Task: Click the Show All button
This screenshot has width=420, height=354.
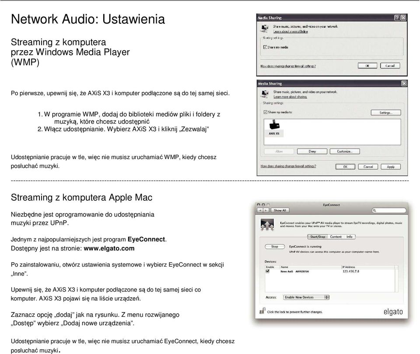Action: (280, 210)
